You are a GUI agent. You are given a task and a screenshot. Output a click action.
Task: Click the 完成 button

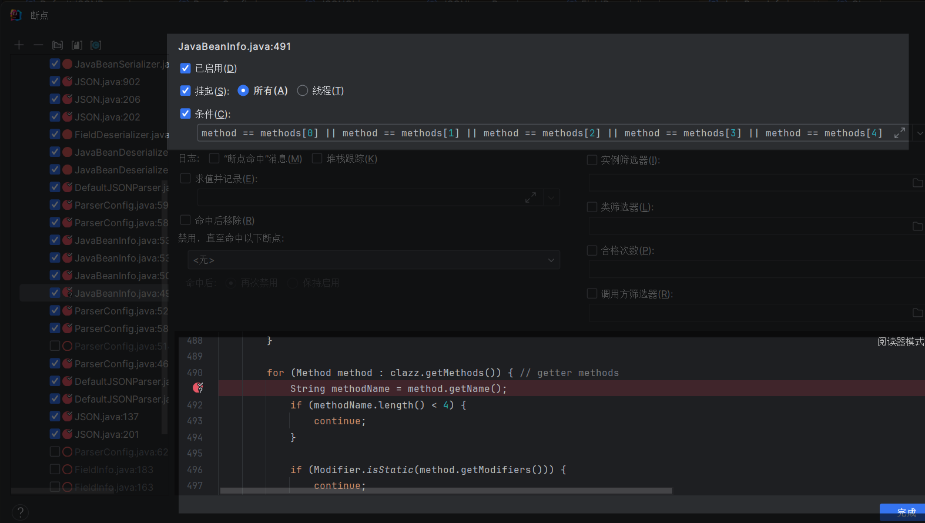[902, 512]
